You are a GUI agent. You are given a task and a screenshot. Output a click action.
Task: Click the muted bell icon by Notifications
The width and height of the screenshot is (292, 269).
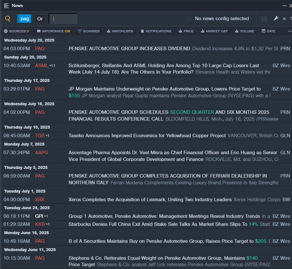click(142, 31)
